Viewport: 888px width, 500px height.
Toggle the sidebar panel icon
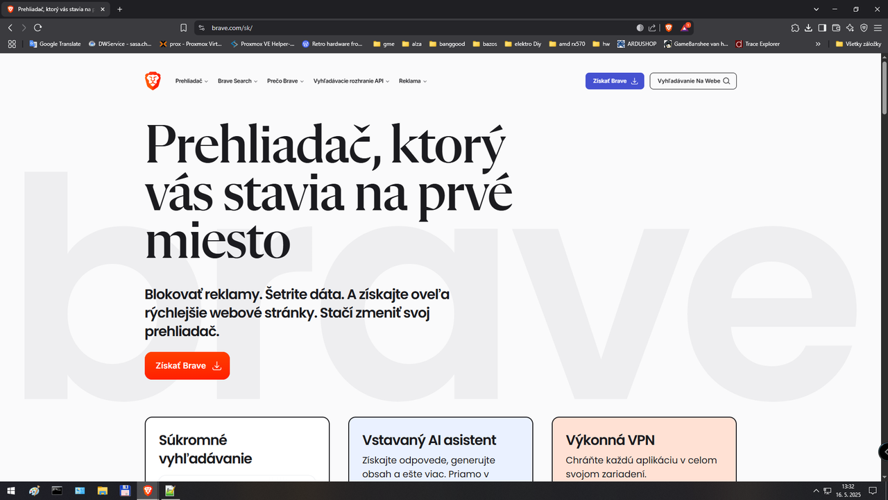[822, 28]
